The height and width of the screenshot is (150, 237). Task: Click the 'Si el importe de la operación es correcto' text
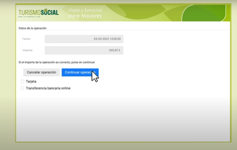57,62
